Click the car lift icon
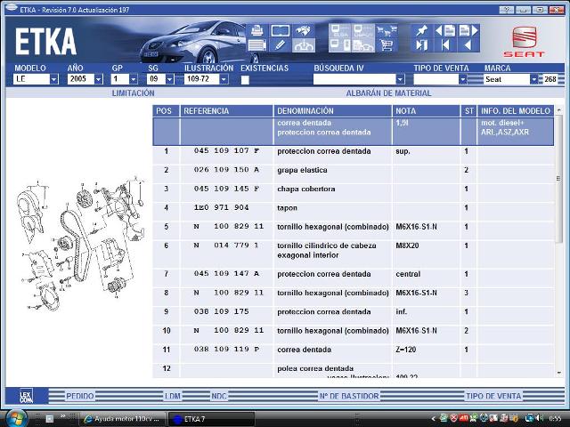 pos(303,45)
